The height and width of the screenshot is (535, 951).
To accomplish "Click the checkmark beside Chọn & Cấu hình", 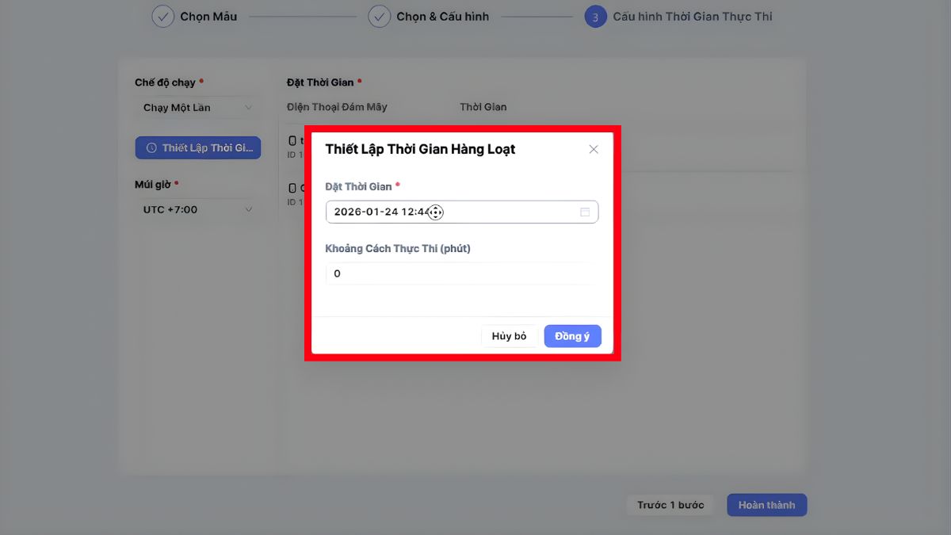I will [x=381, y=16].
